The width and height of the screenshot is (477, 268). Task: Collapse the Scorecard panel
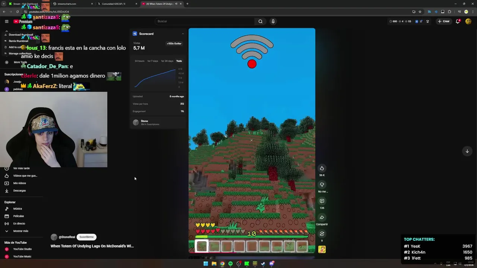click(x=183, y=34)
